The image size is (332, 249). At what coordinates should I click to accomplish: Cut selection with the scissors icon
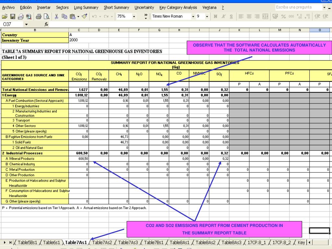pos(56,16)
